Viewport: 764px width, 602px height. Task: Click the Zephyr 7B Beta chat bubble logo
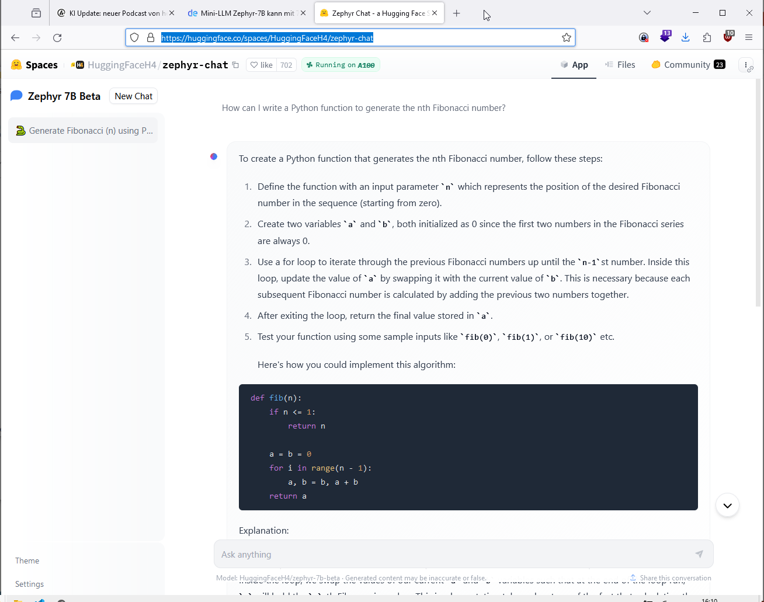pos(16,96)
